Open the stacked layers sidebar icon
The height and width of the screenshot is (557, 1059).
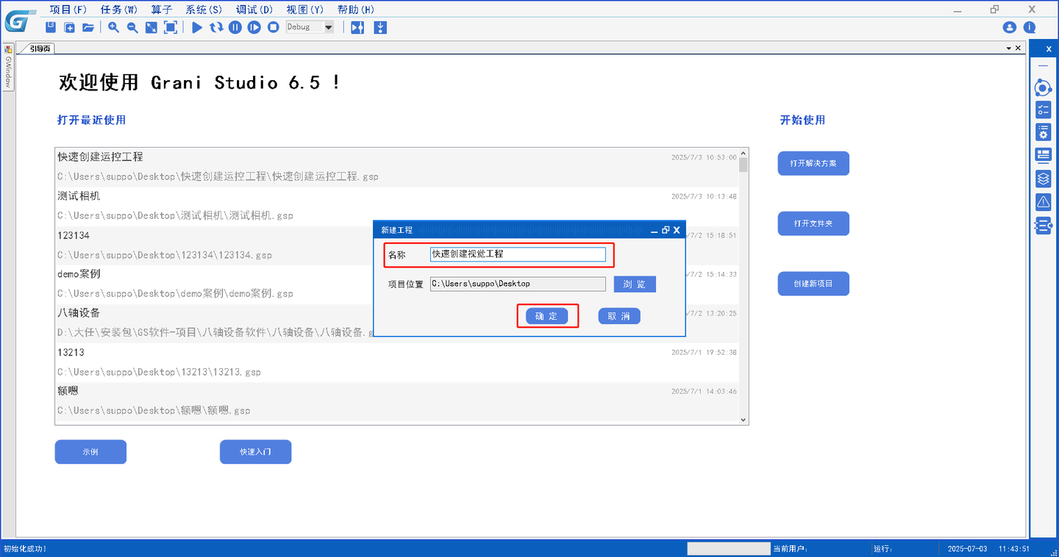(x=1043, y=179)
